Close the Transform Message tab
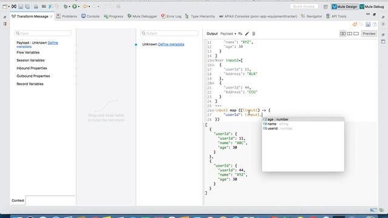 point(51,16)
